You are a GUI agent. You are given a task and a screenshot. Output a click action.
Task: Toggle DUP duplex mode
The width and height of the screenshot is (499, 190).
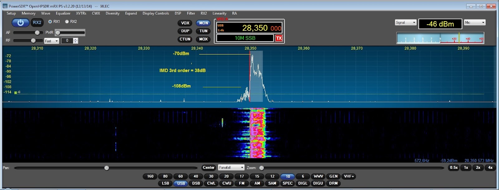185,31
